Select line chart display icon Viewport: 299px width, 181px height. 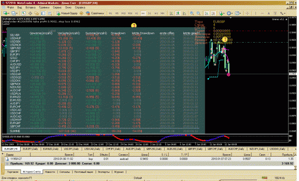[x=184, y=13]
